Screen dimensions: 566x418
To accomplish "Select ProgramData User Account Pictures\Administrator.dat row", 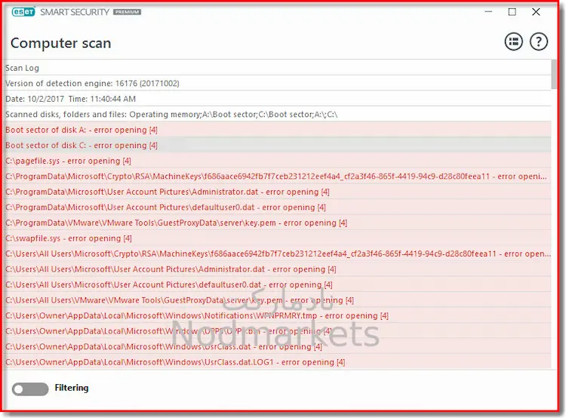I will (277, 192).
